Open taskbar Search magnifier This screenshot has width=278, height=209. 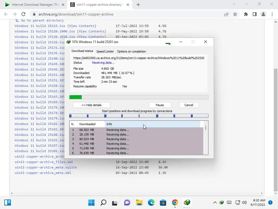point(103,202)
